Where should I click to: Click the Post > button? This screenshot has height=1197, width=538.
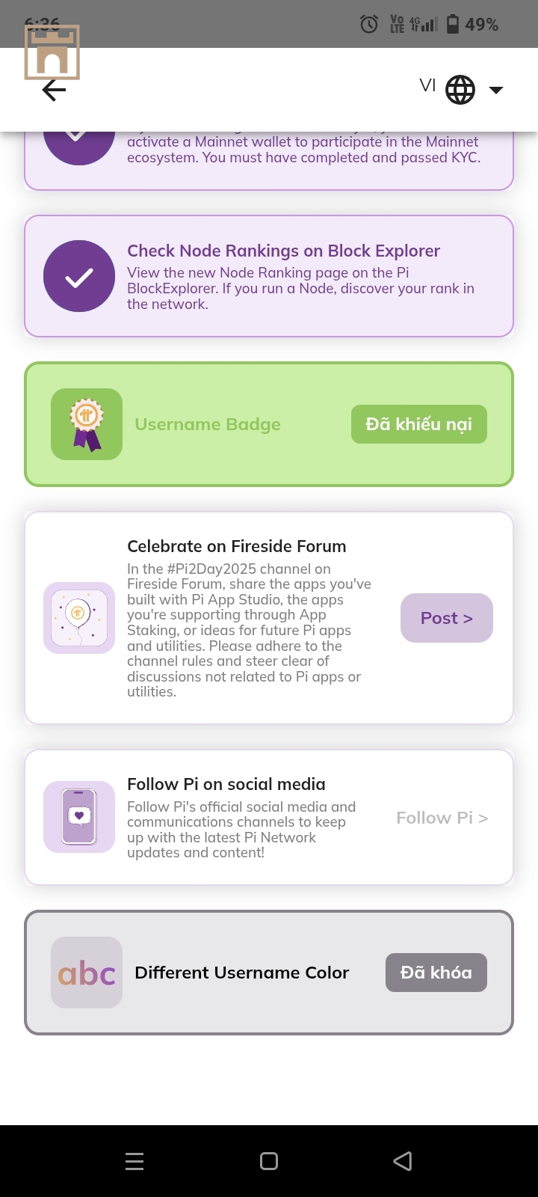[447, 618]
